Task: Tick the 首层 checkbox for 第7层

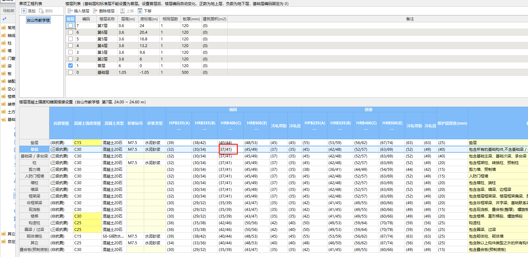Action: 70,25
